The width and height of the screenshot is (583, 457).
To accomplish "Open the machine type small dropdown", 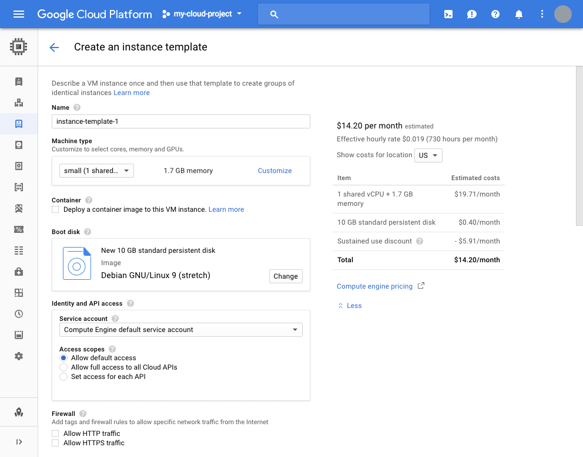I will click(x=96, y=171).
